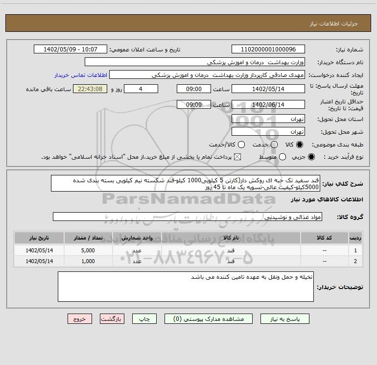Click the row number 1 cell

(x=355, y=250)
